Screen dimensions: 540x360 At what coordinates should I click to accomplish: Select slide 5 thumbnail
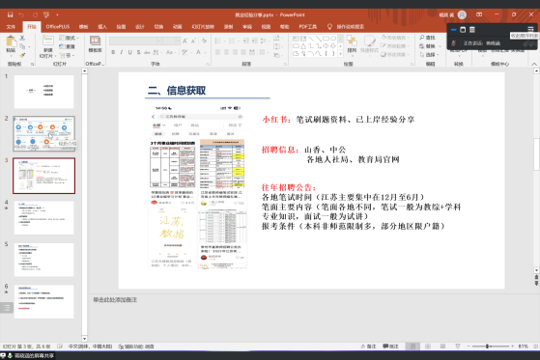tap(43, 260)
